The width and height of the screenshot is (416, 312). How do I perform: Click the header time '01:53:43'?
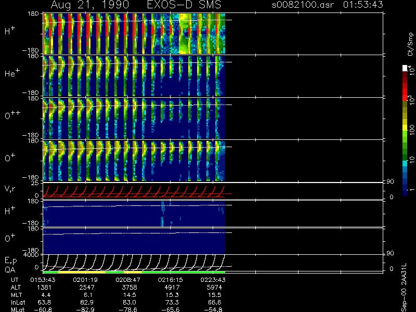(x=363, y=5)
